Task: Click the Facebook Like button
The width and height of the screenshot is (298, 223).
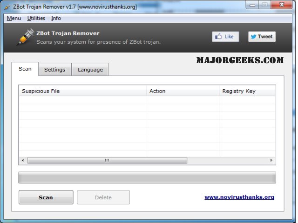Action: pyautogui.click(x=225, y=37)
